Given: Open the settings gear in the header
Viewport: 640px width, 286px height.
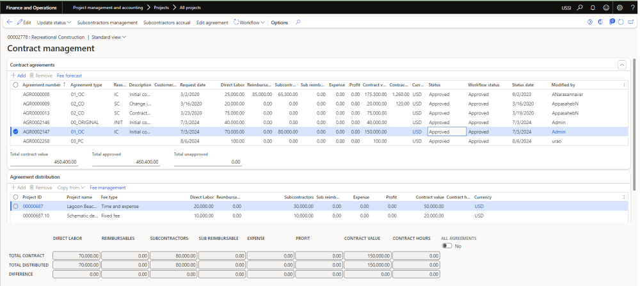Looking at the screenshot, I should tap(619, 8).
